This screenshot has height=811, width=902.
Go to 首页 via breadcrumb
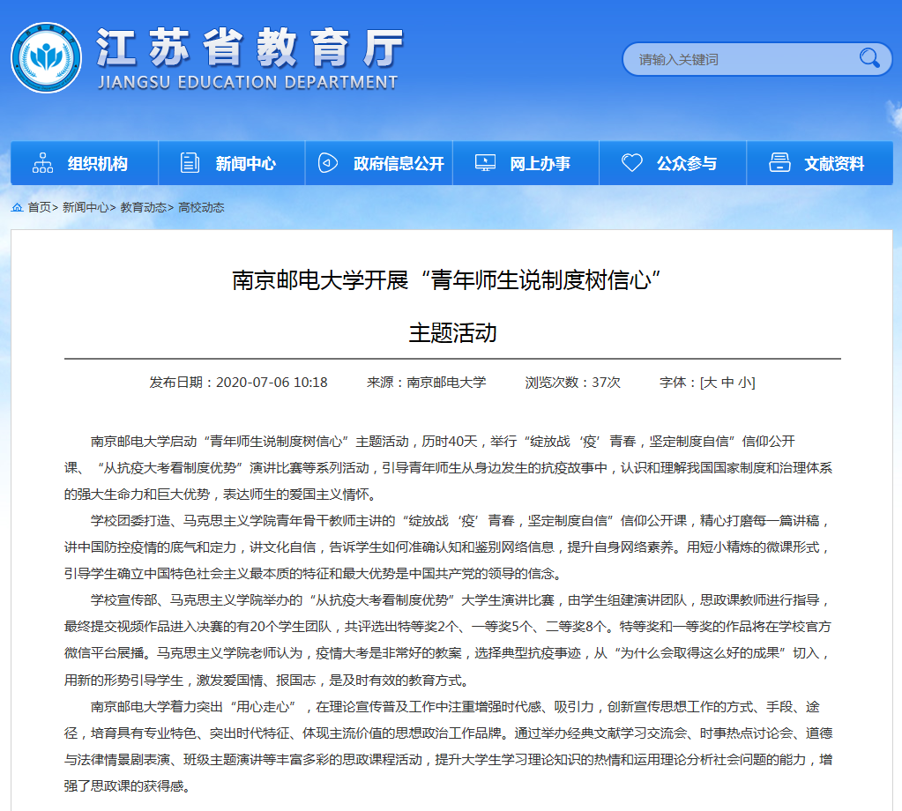tap(39, 207)
